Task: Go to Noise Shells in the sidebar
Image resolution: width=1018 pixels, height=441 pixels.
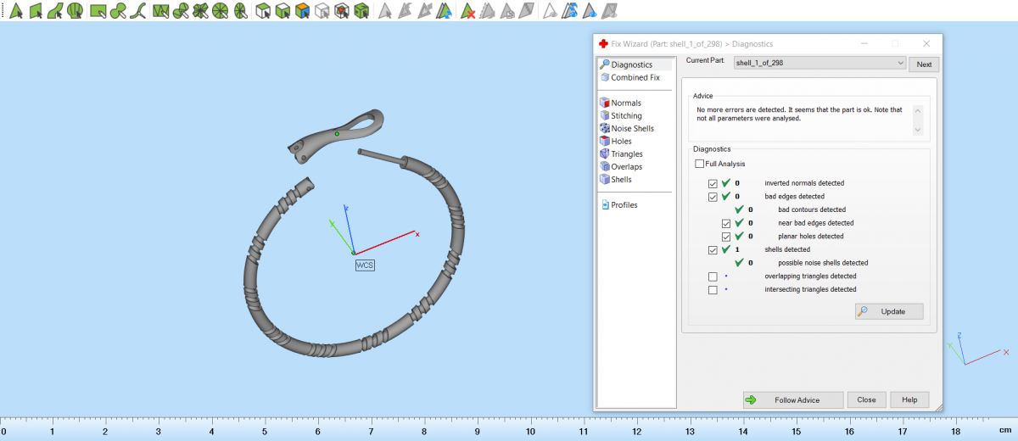Action: tap(632, 128)
